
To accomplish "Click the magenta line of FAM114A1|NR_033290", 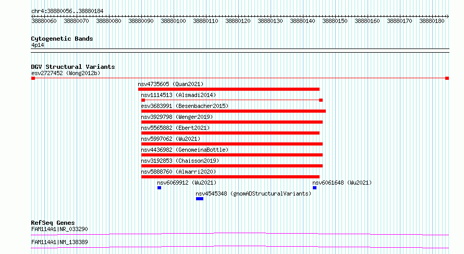I will [x=240, y=234].
